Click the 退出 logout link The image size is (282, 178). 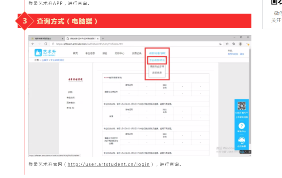242,54
